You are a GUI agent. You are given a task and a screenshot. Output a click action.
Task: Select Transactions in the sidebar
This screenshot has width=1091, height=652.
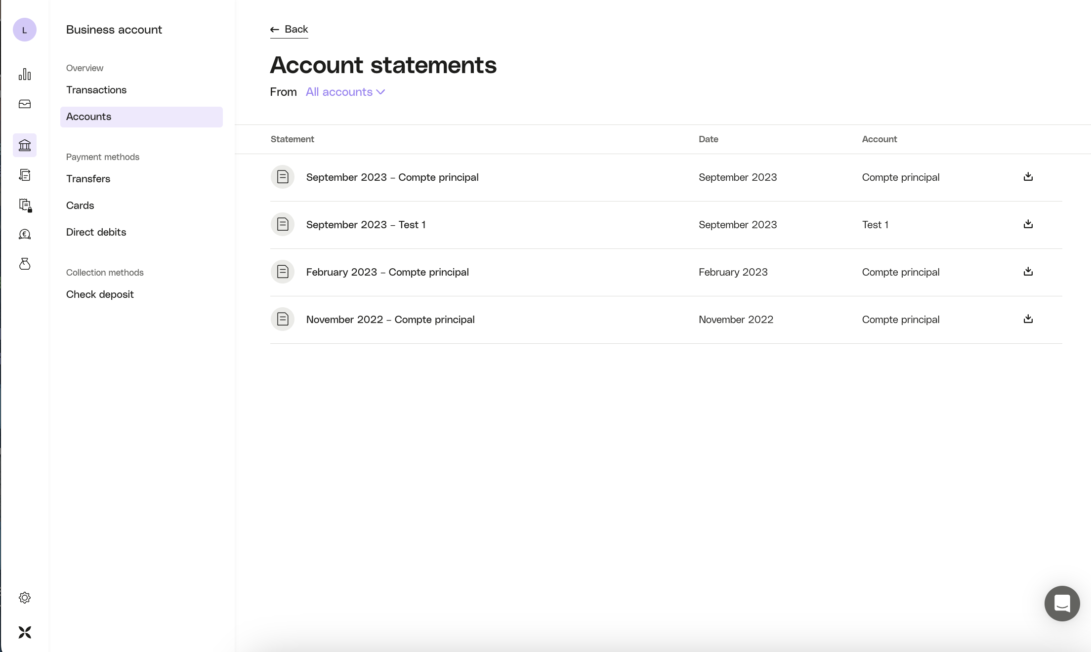[x=96, y=90]
